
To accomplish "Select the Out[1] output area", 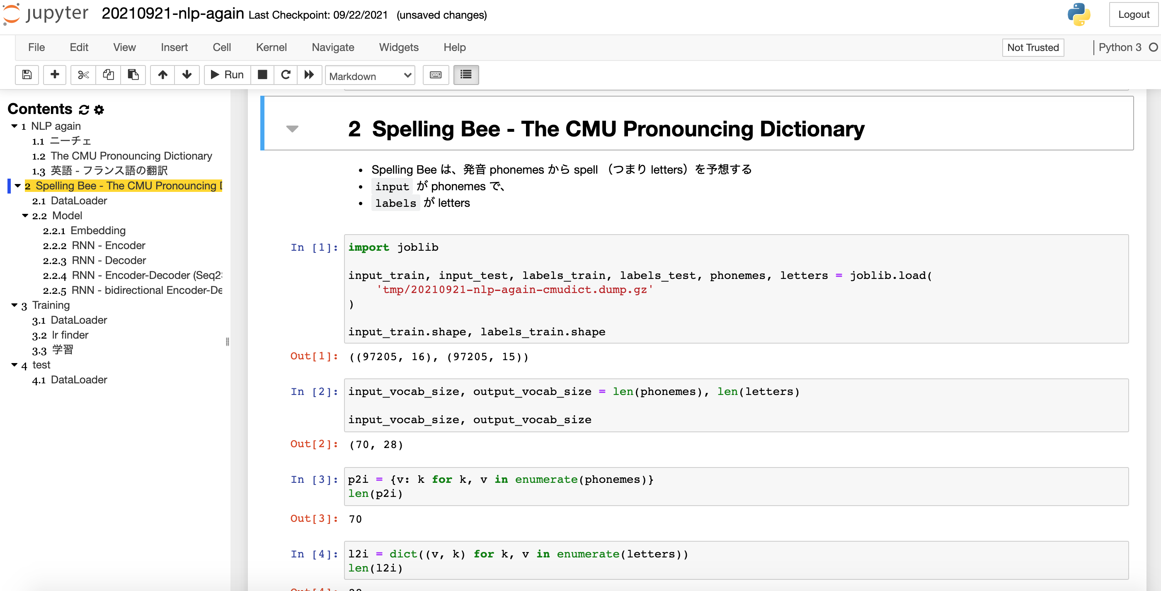I will pos(439,356).
